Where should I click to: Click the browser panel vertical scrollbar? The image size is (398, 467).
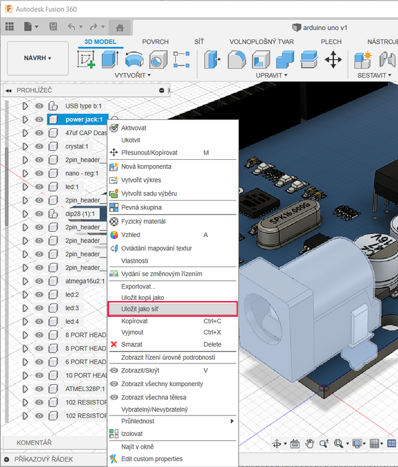coord(7,186)
